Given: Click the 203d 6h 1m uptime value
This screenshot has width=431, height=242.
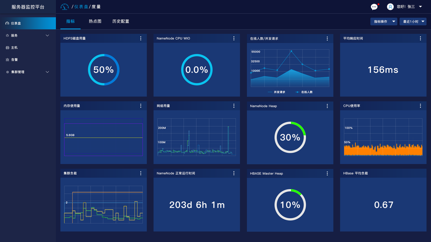Looking at the screenshot, I should pos(197,204).
